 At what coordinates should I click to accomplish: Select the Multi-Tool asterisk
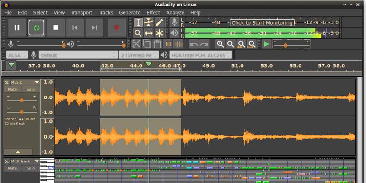tap(159, 33)
